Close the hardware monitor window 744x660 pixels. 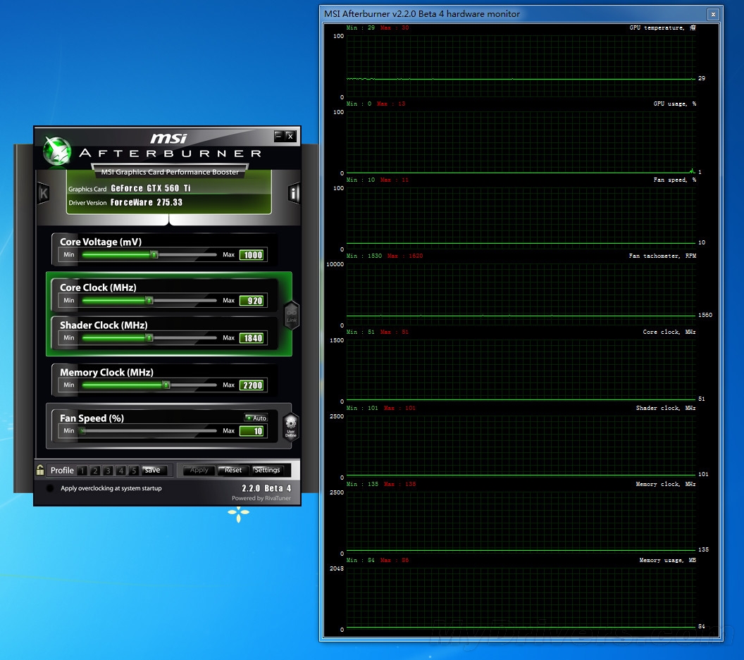tap(713, 14)
